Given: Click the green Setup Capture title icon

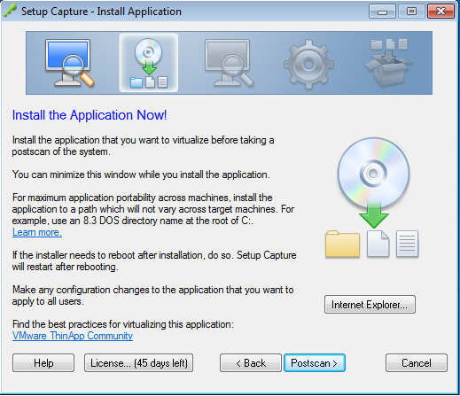Looking at the screenshot, I should click(10, 12).
